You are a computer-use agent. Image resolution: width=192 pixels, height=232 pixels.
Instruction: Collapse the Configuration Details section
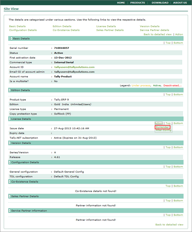(10, 162)
